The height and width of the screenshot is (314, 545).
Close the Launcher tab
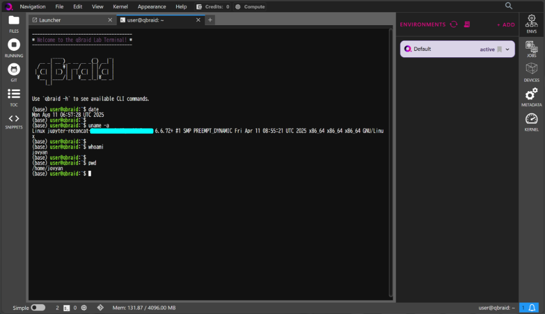[x=110, y=20]
